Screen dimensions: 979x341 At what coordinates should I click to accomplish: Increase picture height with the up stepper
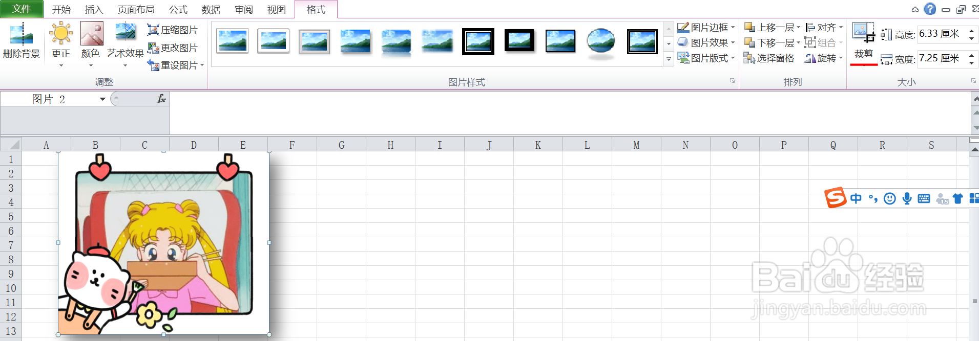[x=971, y=30]
